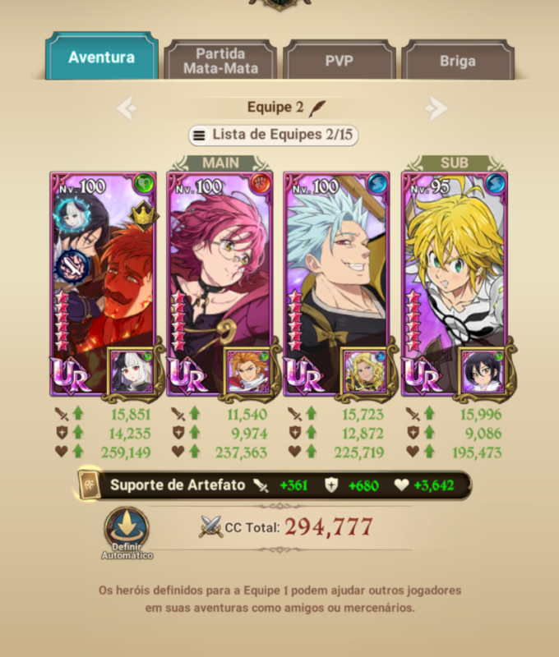Image resolution: width=559 pixels, height=657 pixels.
Task: Open the Suporte de Artefato card icon
Action: [x=90, y=485]
